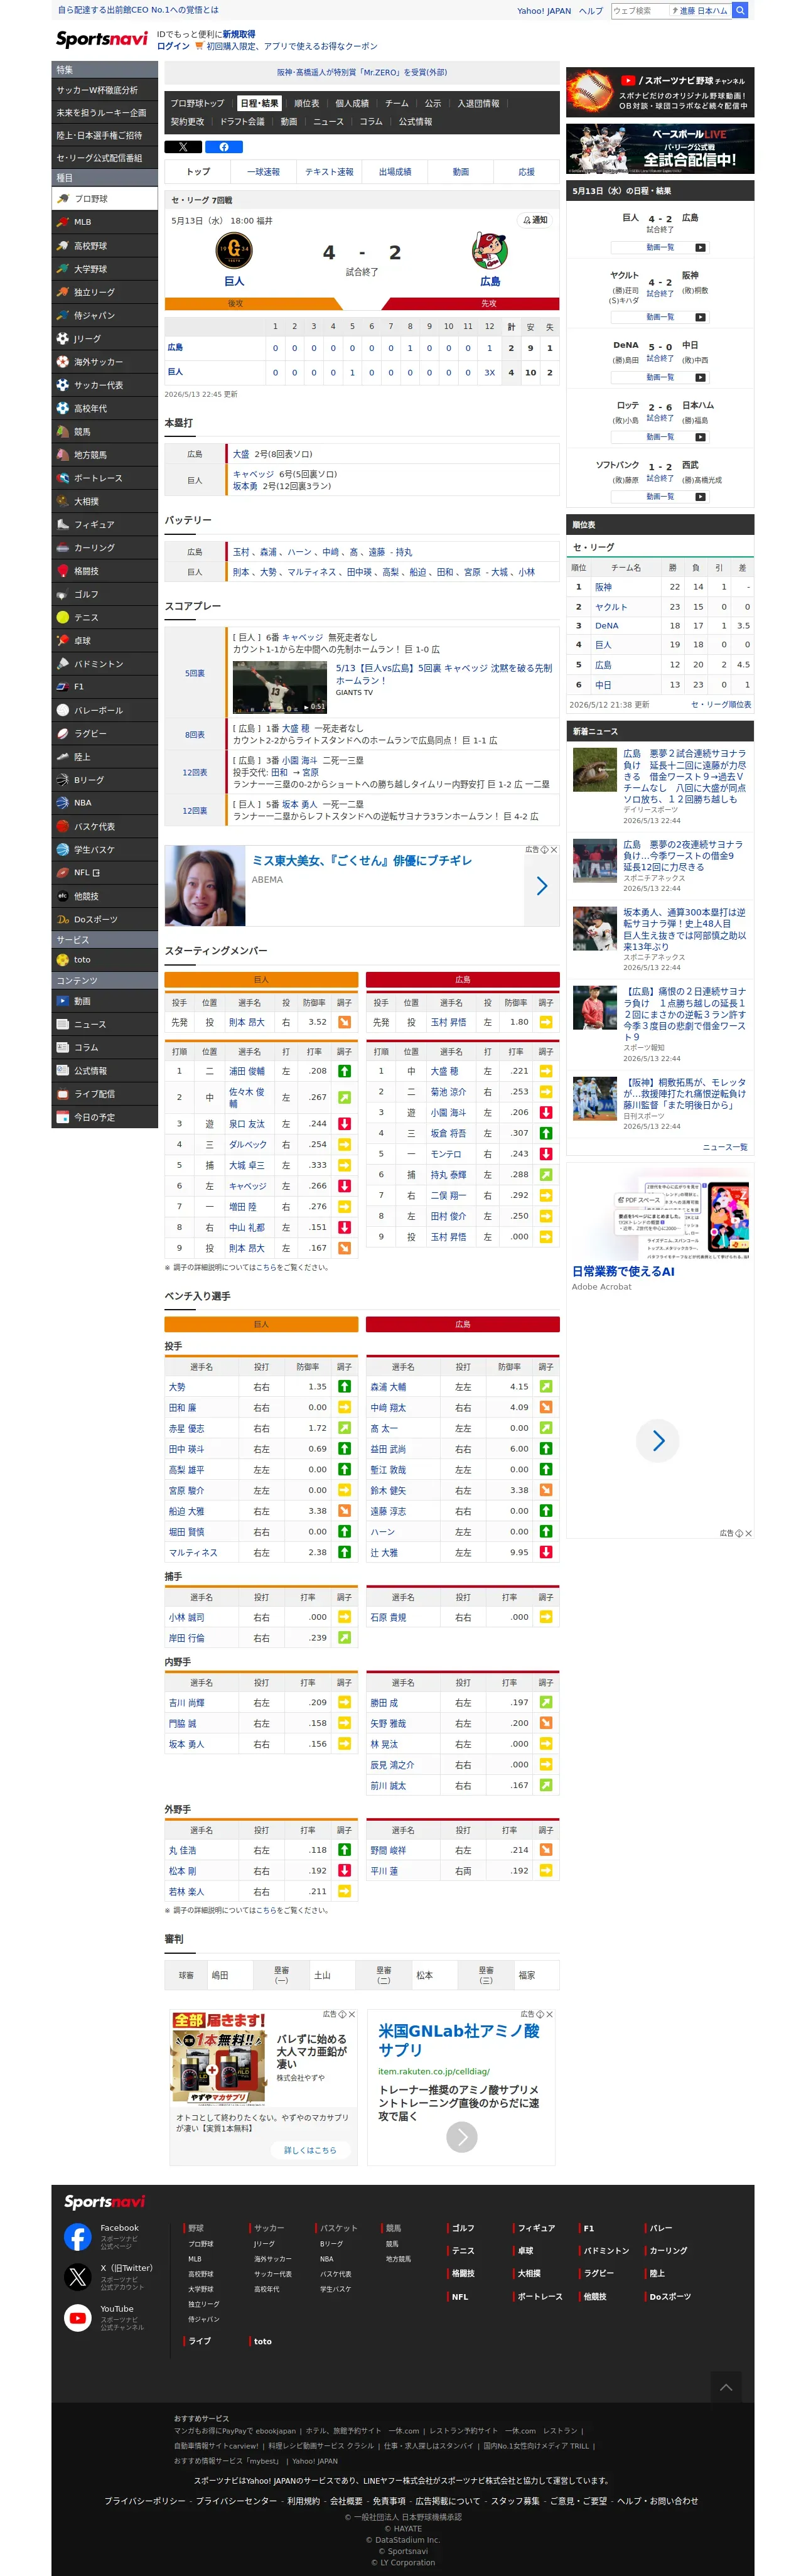Open the MLB section from the sidebar icon
The height and width of the screenshot is (2576, 806).
coord(63,222)
